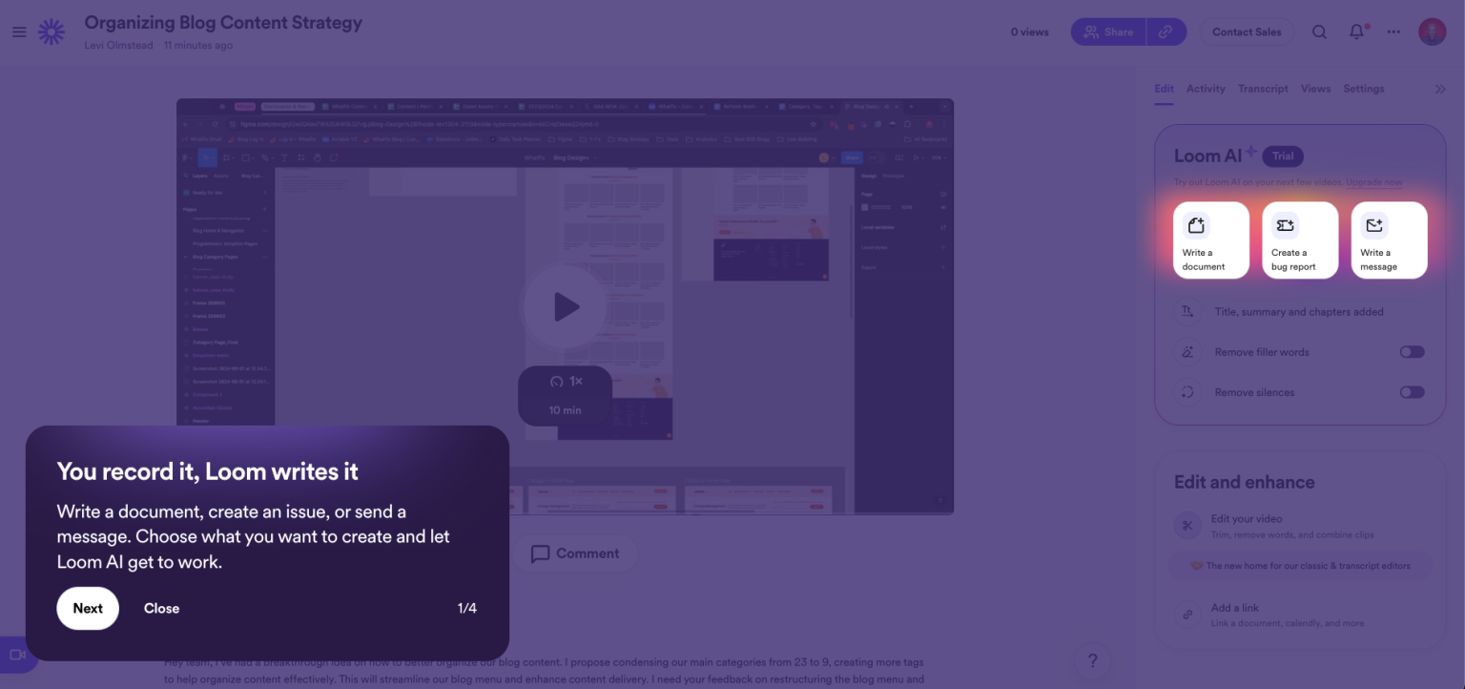The height and width of the screenshot is (689, 1465).
Task: Enable the Remove silences toggle
Action: tap(1411, 392)
